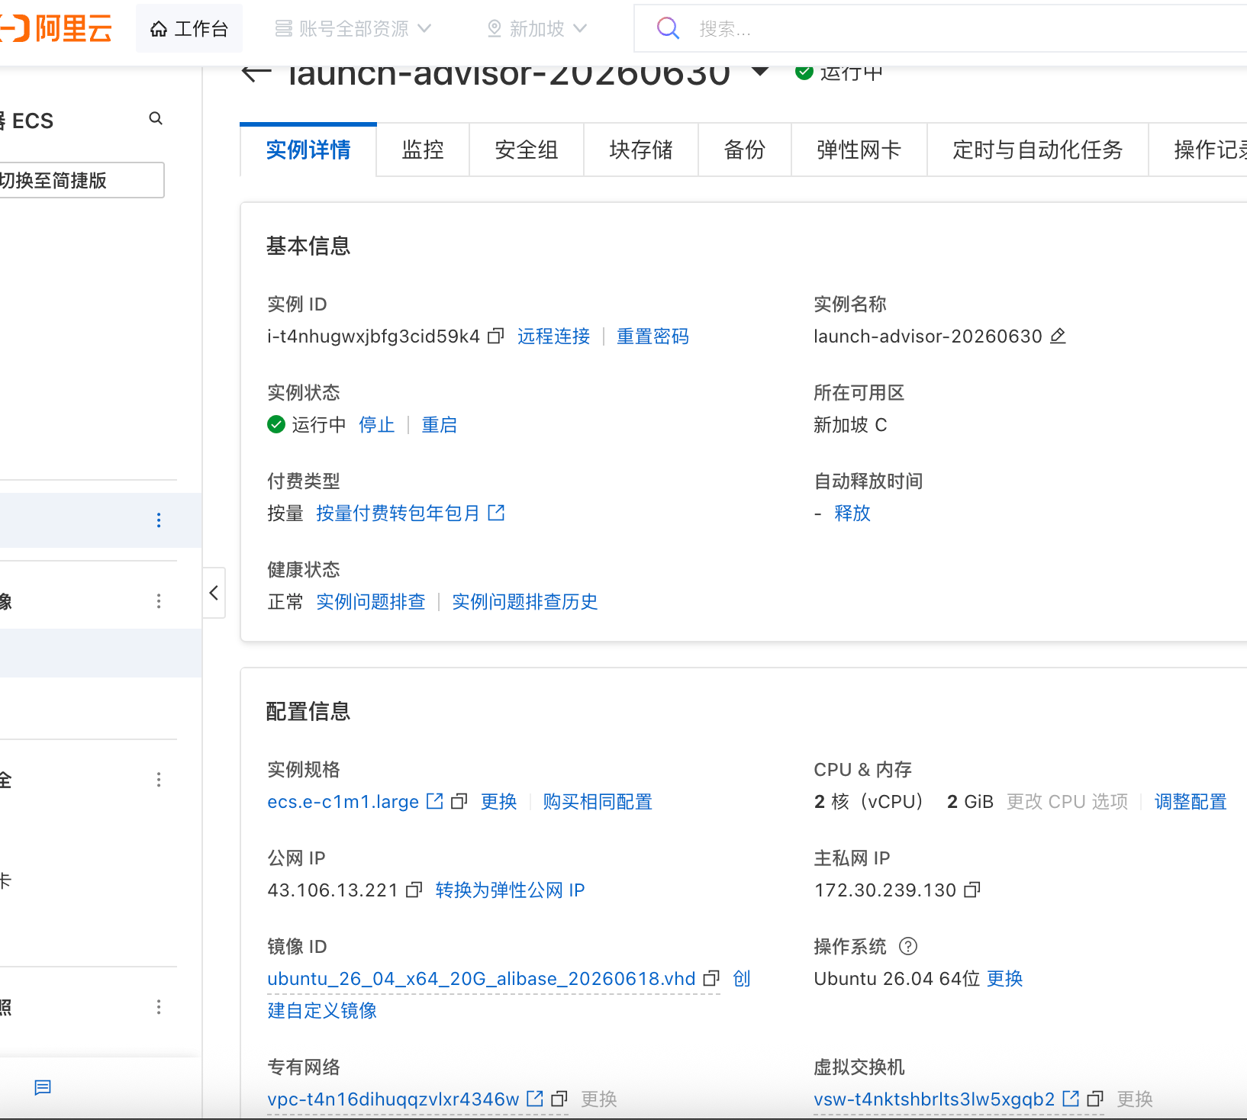
Task: Switch to the 监控 tab
Action: 423,150
